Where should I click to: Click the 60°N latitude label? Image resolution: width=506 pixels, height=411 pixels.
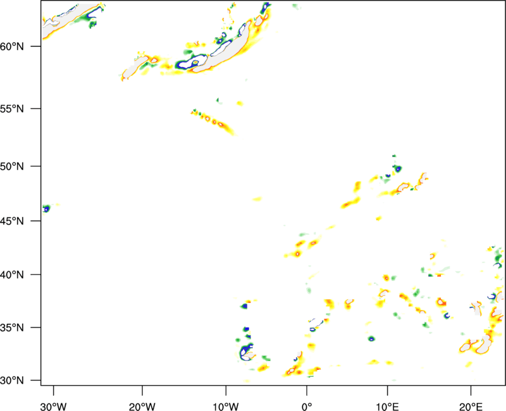click(x=12, y=46)
